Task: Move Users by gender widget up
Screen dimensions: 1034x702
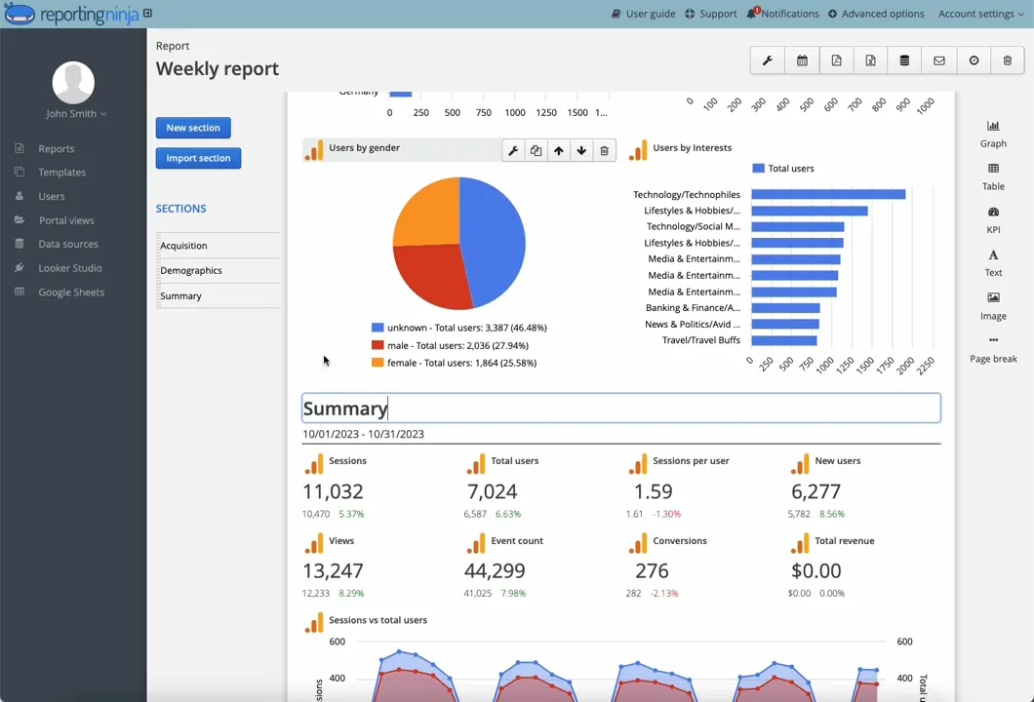Action: (x=559, y=151)
